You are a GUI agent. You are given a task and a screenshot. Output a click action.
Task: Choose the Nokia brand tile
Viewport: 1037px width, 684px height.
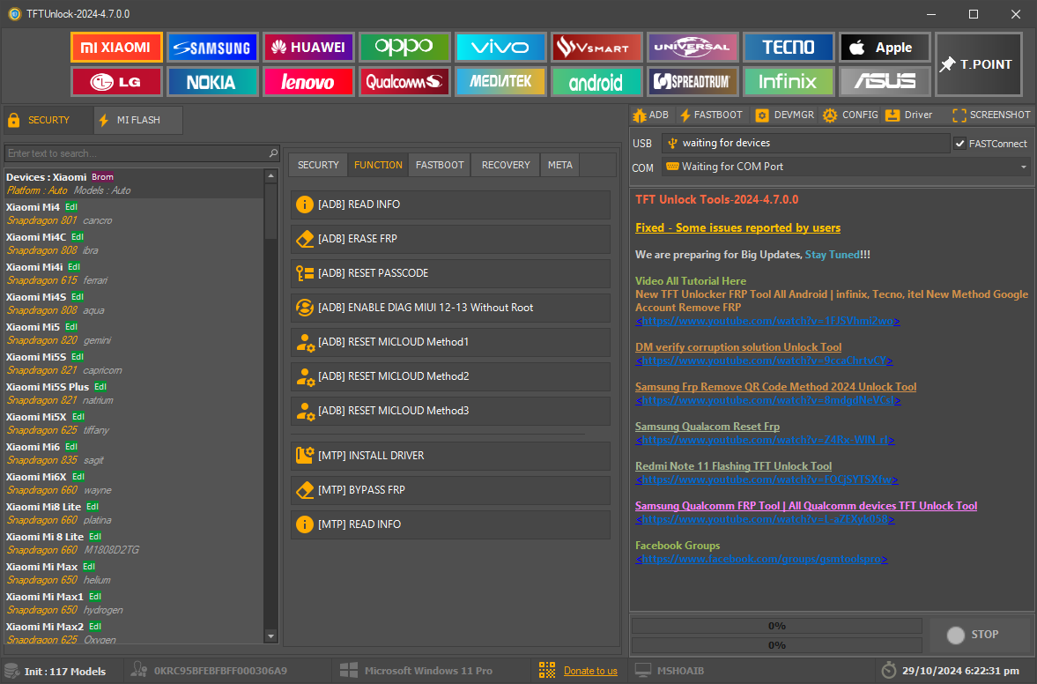212,82
